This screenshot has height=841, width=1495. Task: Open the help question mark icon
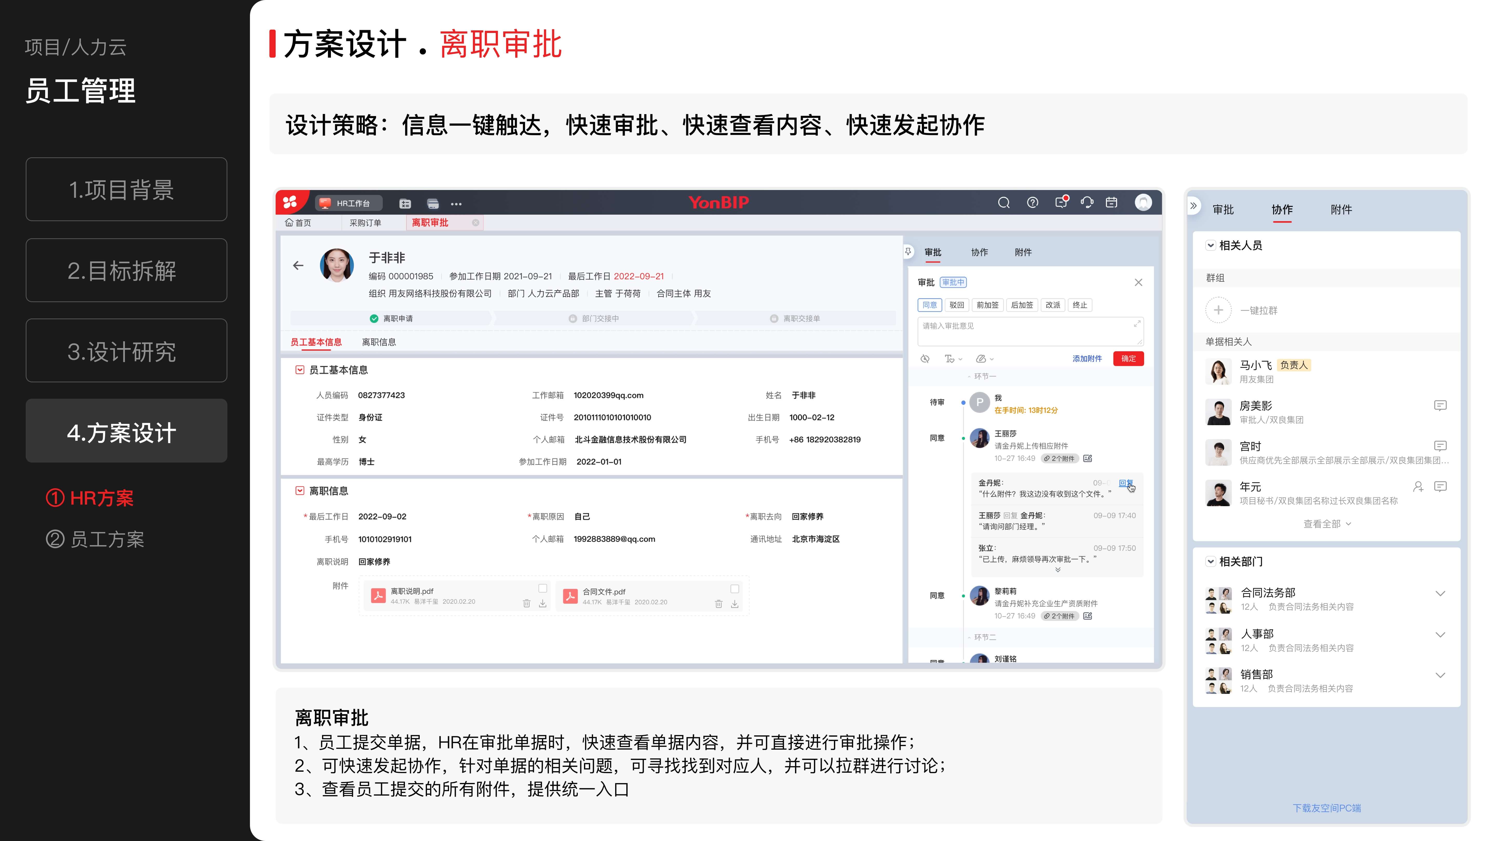(1032, 202)
